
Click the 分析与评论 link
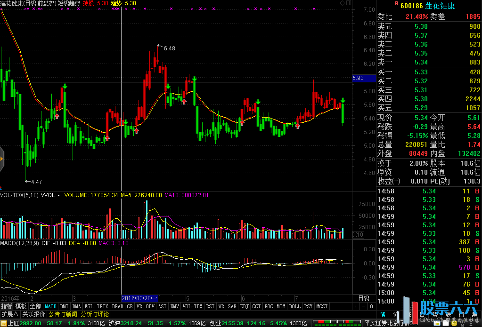pyautogui.click(x=95, y=314)
